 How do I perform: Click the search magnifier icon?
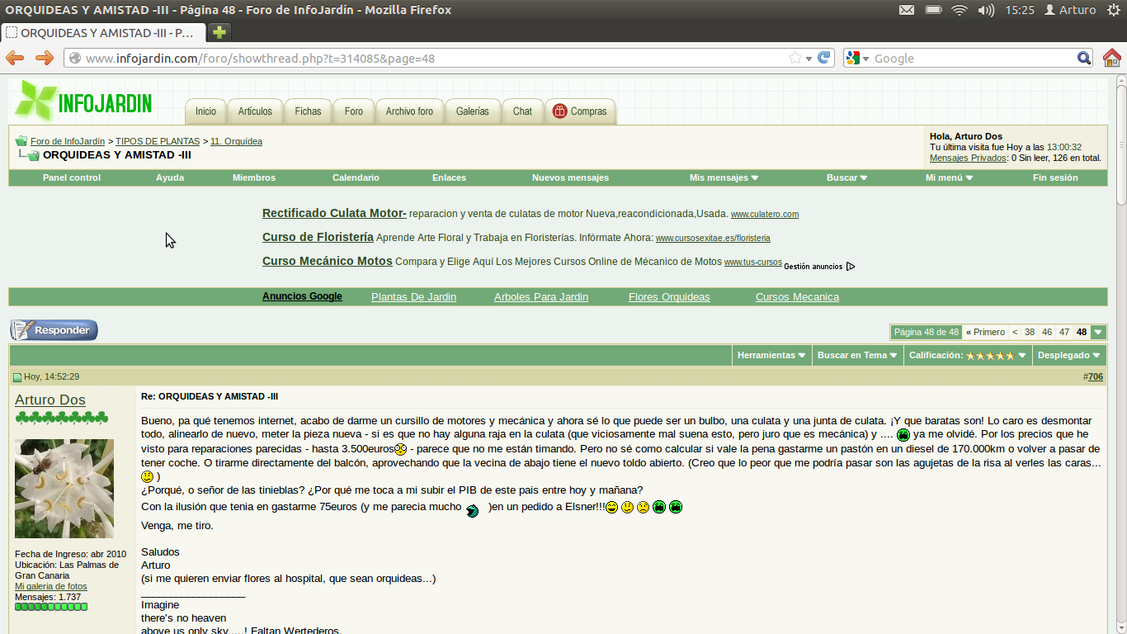pyautogui.click(x=1084, y=58)
